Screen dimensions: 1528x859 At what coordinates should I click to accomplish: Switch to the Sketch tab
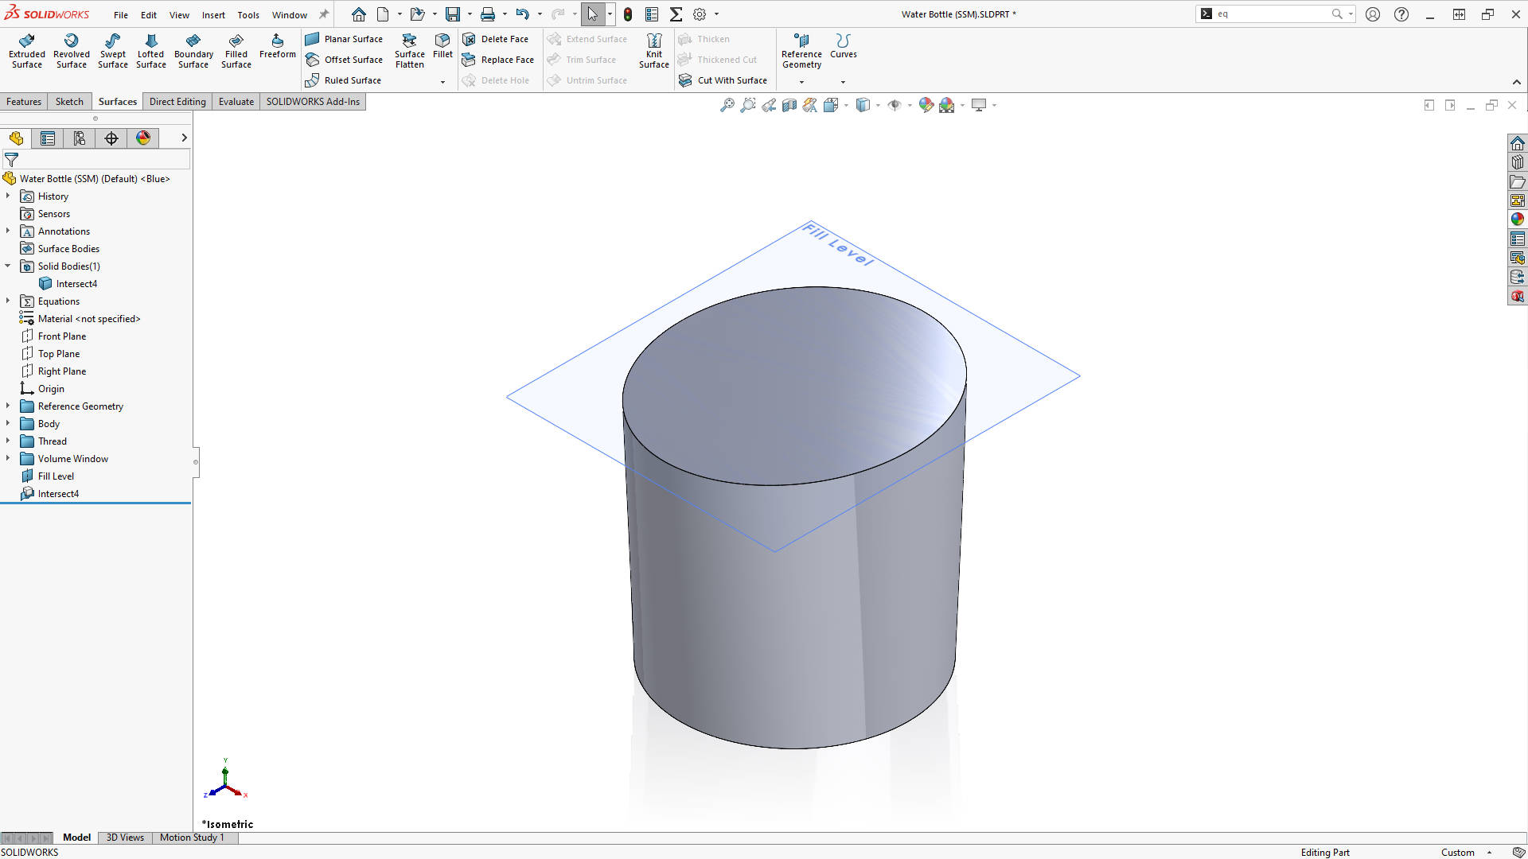69,101
